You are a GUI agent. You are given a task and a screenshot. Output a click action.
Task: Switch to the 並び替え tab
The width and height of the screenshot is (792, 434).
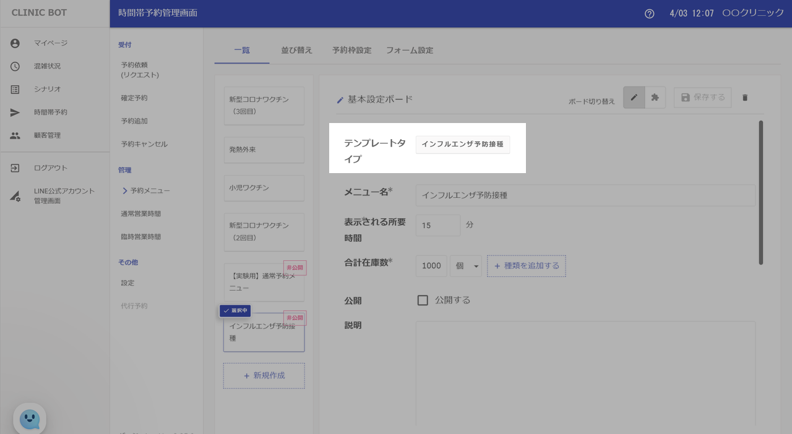pos(296,50)
